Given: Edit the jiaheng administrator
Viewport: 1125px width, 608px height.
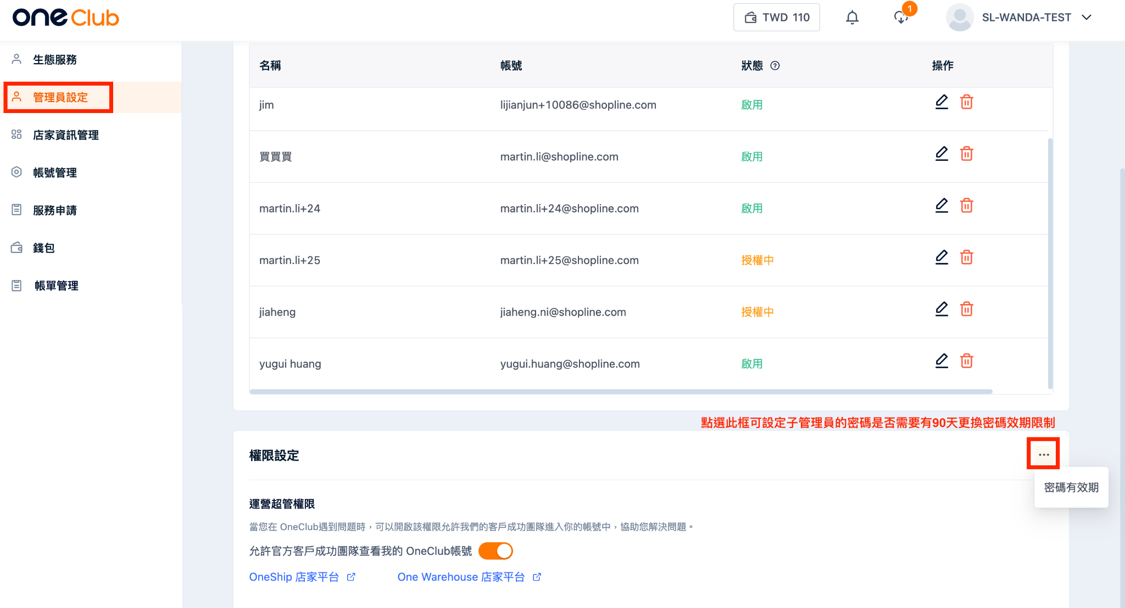Looking at the screenshot, I should (942, 309).
